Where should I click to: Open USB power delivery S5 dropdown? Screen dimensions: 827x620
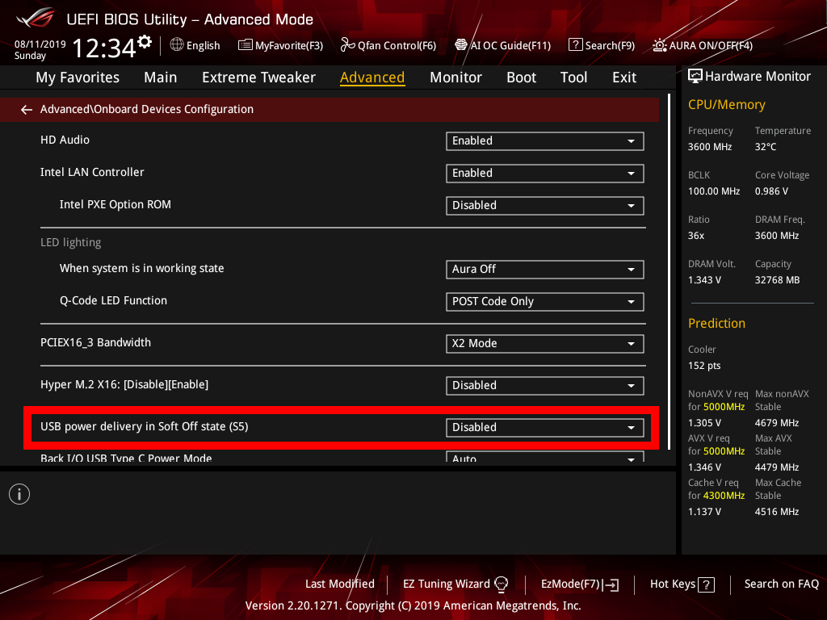click(x=545, y=428)
